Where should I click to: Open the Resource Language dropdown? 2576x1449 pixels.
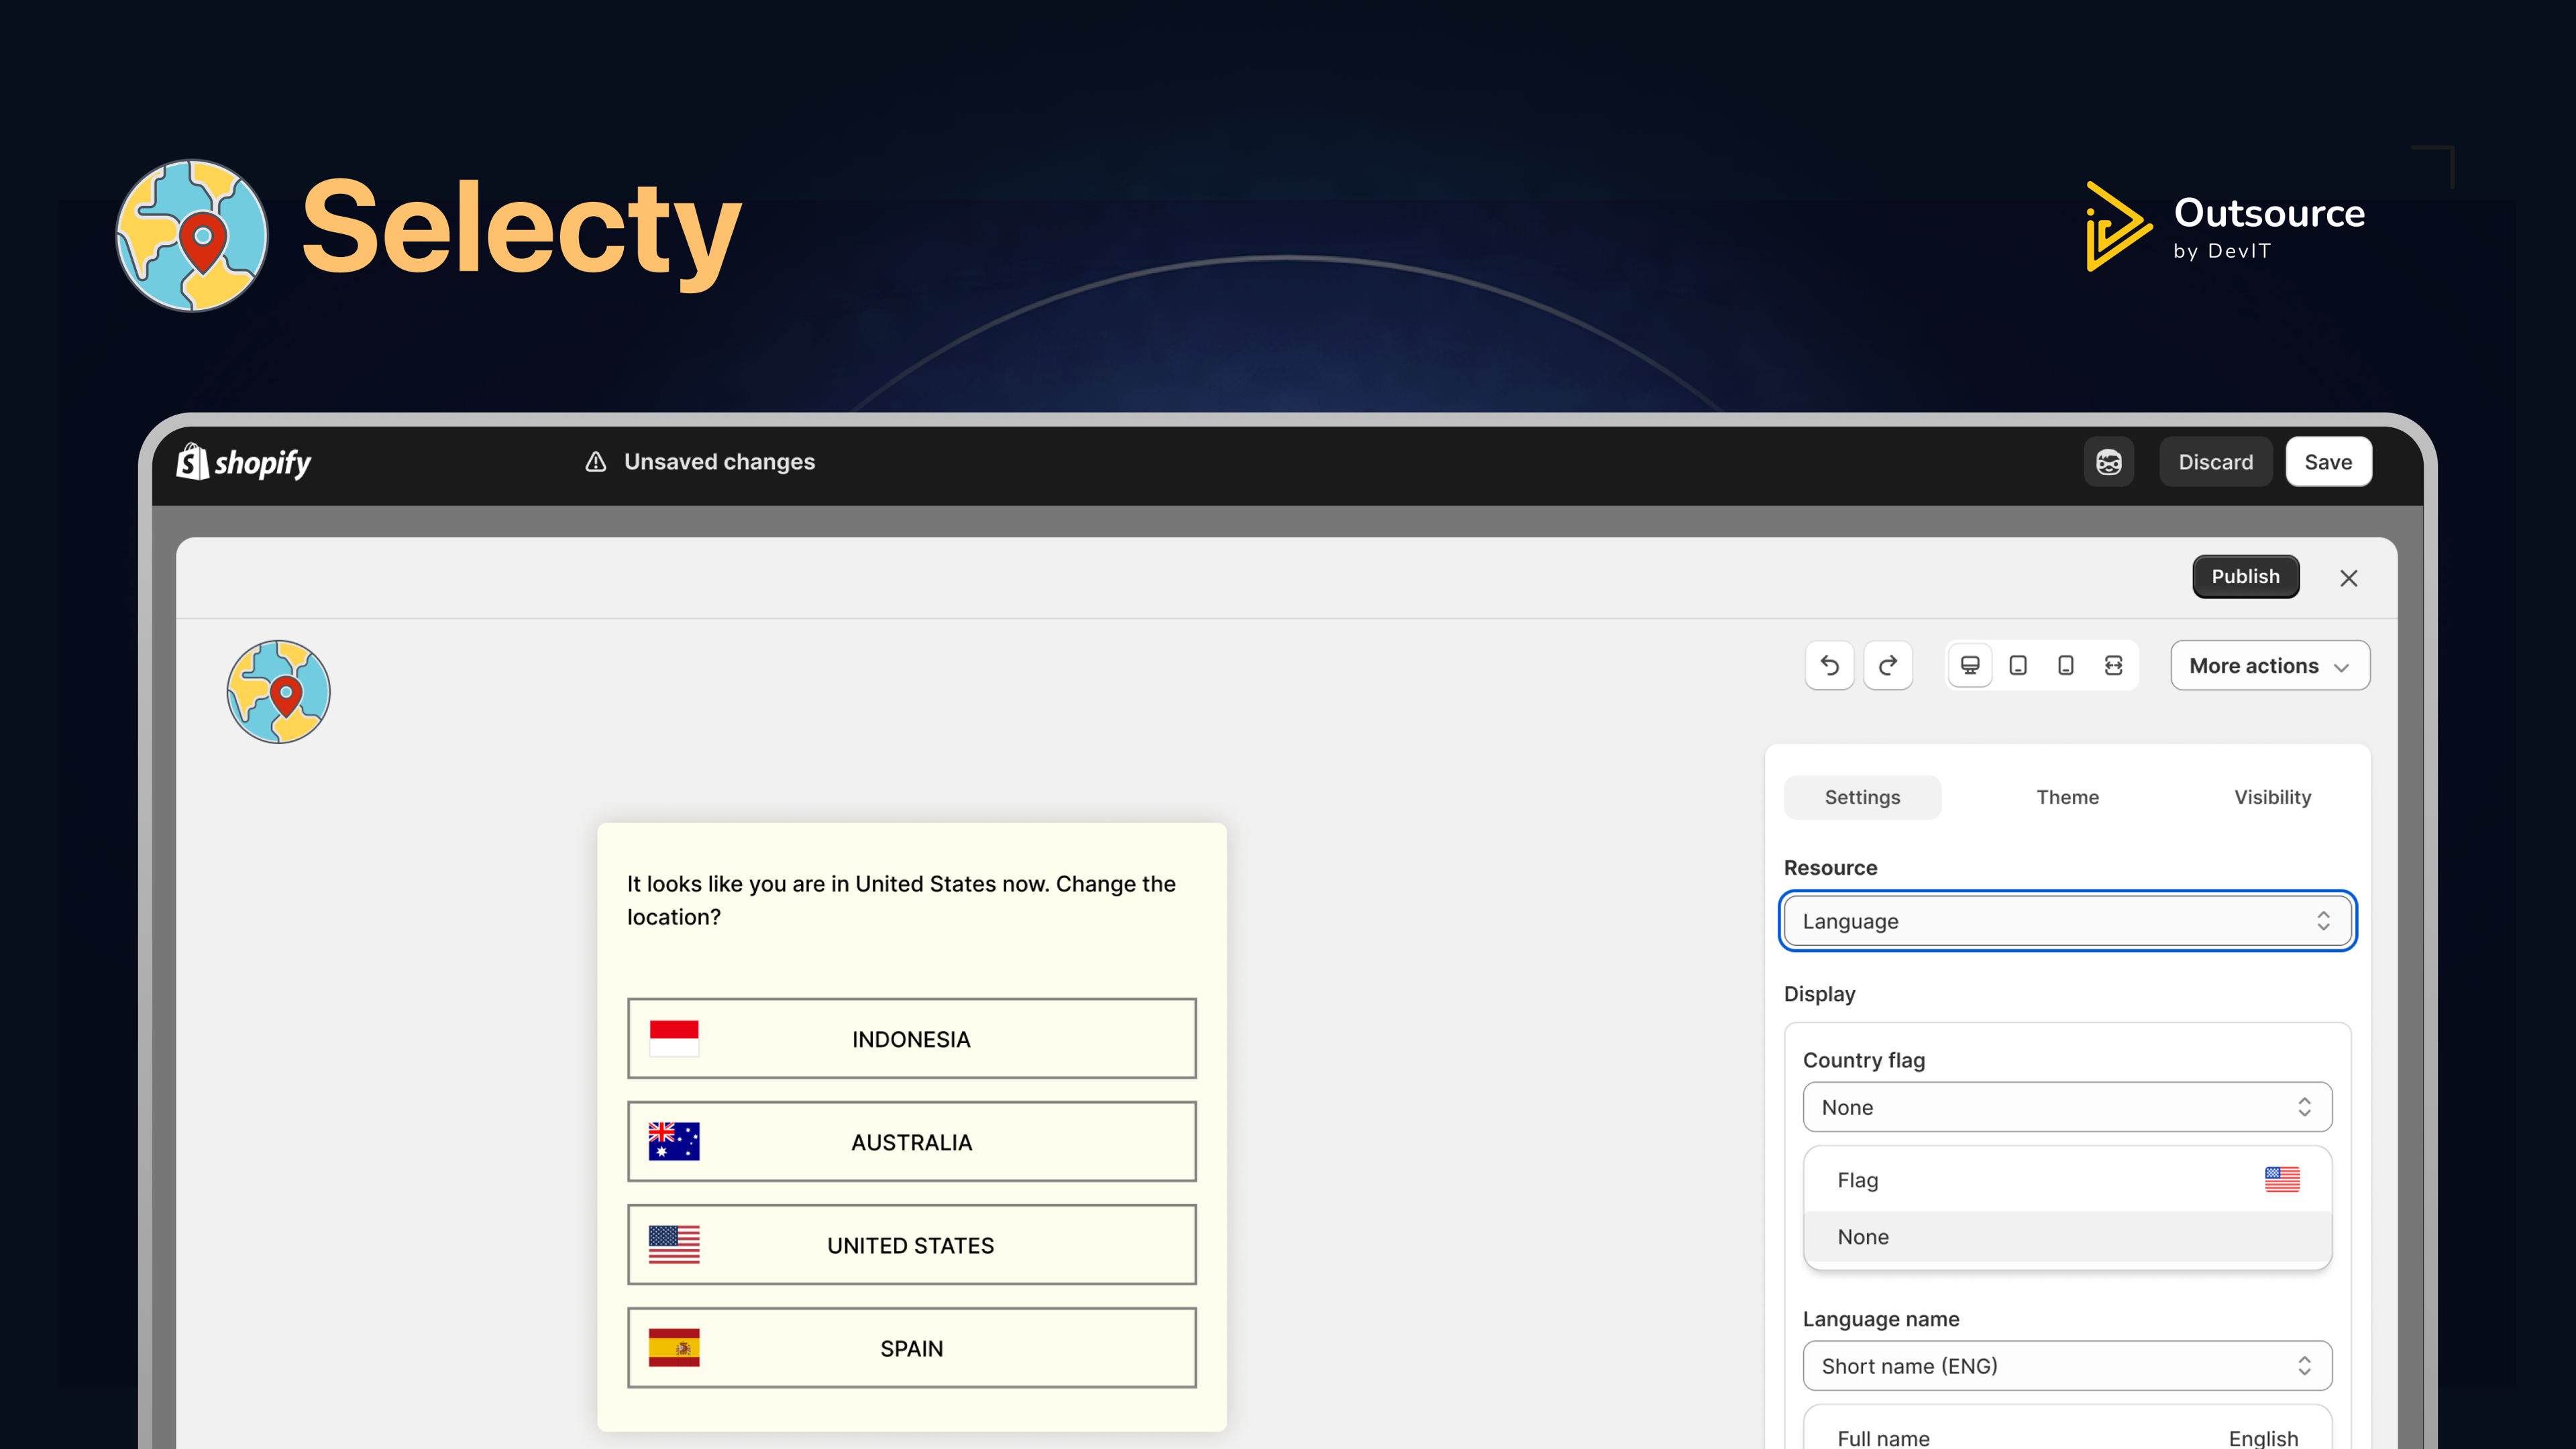pos(2067,921)
